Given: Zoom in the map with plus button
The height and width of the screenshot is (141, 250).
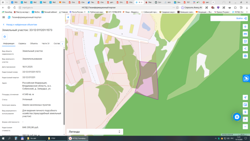Looking at the screenshot, I should pos(245,119).
